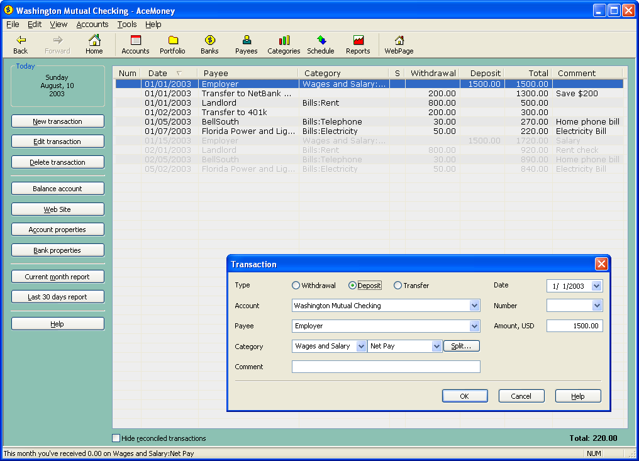Click the AceMoney title bar app icon
This screenshot has height=461, width=639.
(x=9, y=10)
